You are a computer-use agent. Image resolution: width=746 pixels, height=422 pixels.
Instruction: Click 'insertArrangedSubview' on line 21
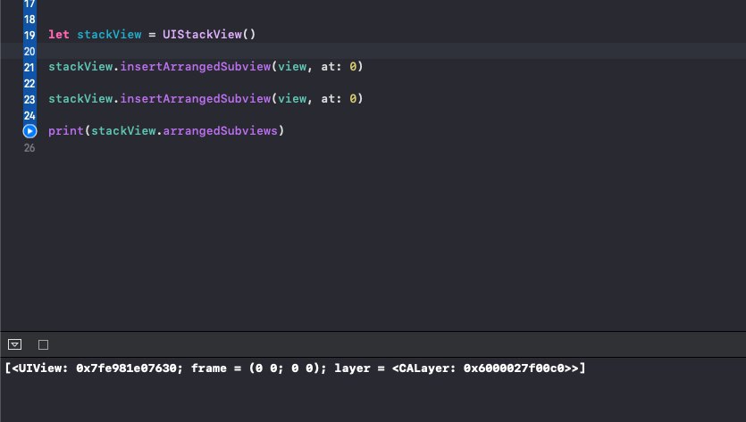click(x=196, y=67)
